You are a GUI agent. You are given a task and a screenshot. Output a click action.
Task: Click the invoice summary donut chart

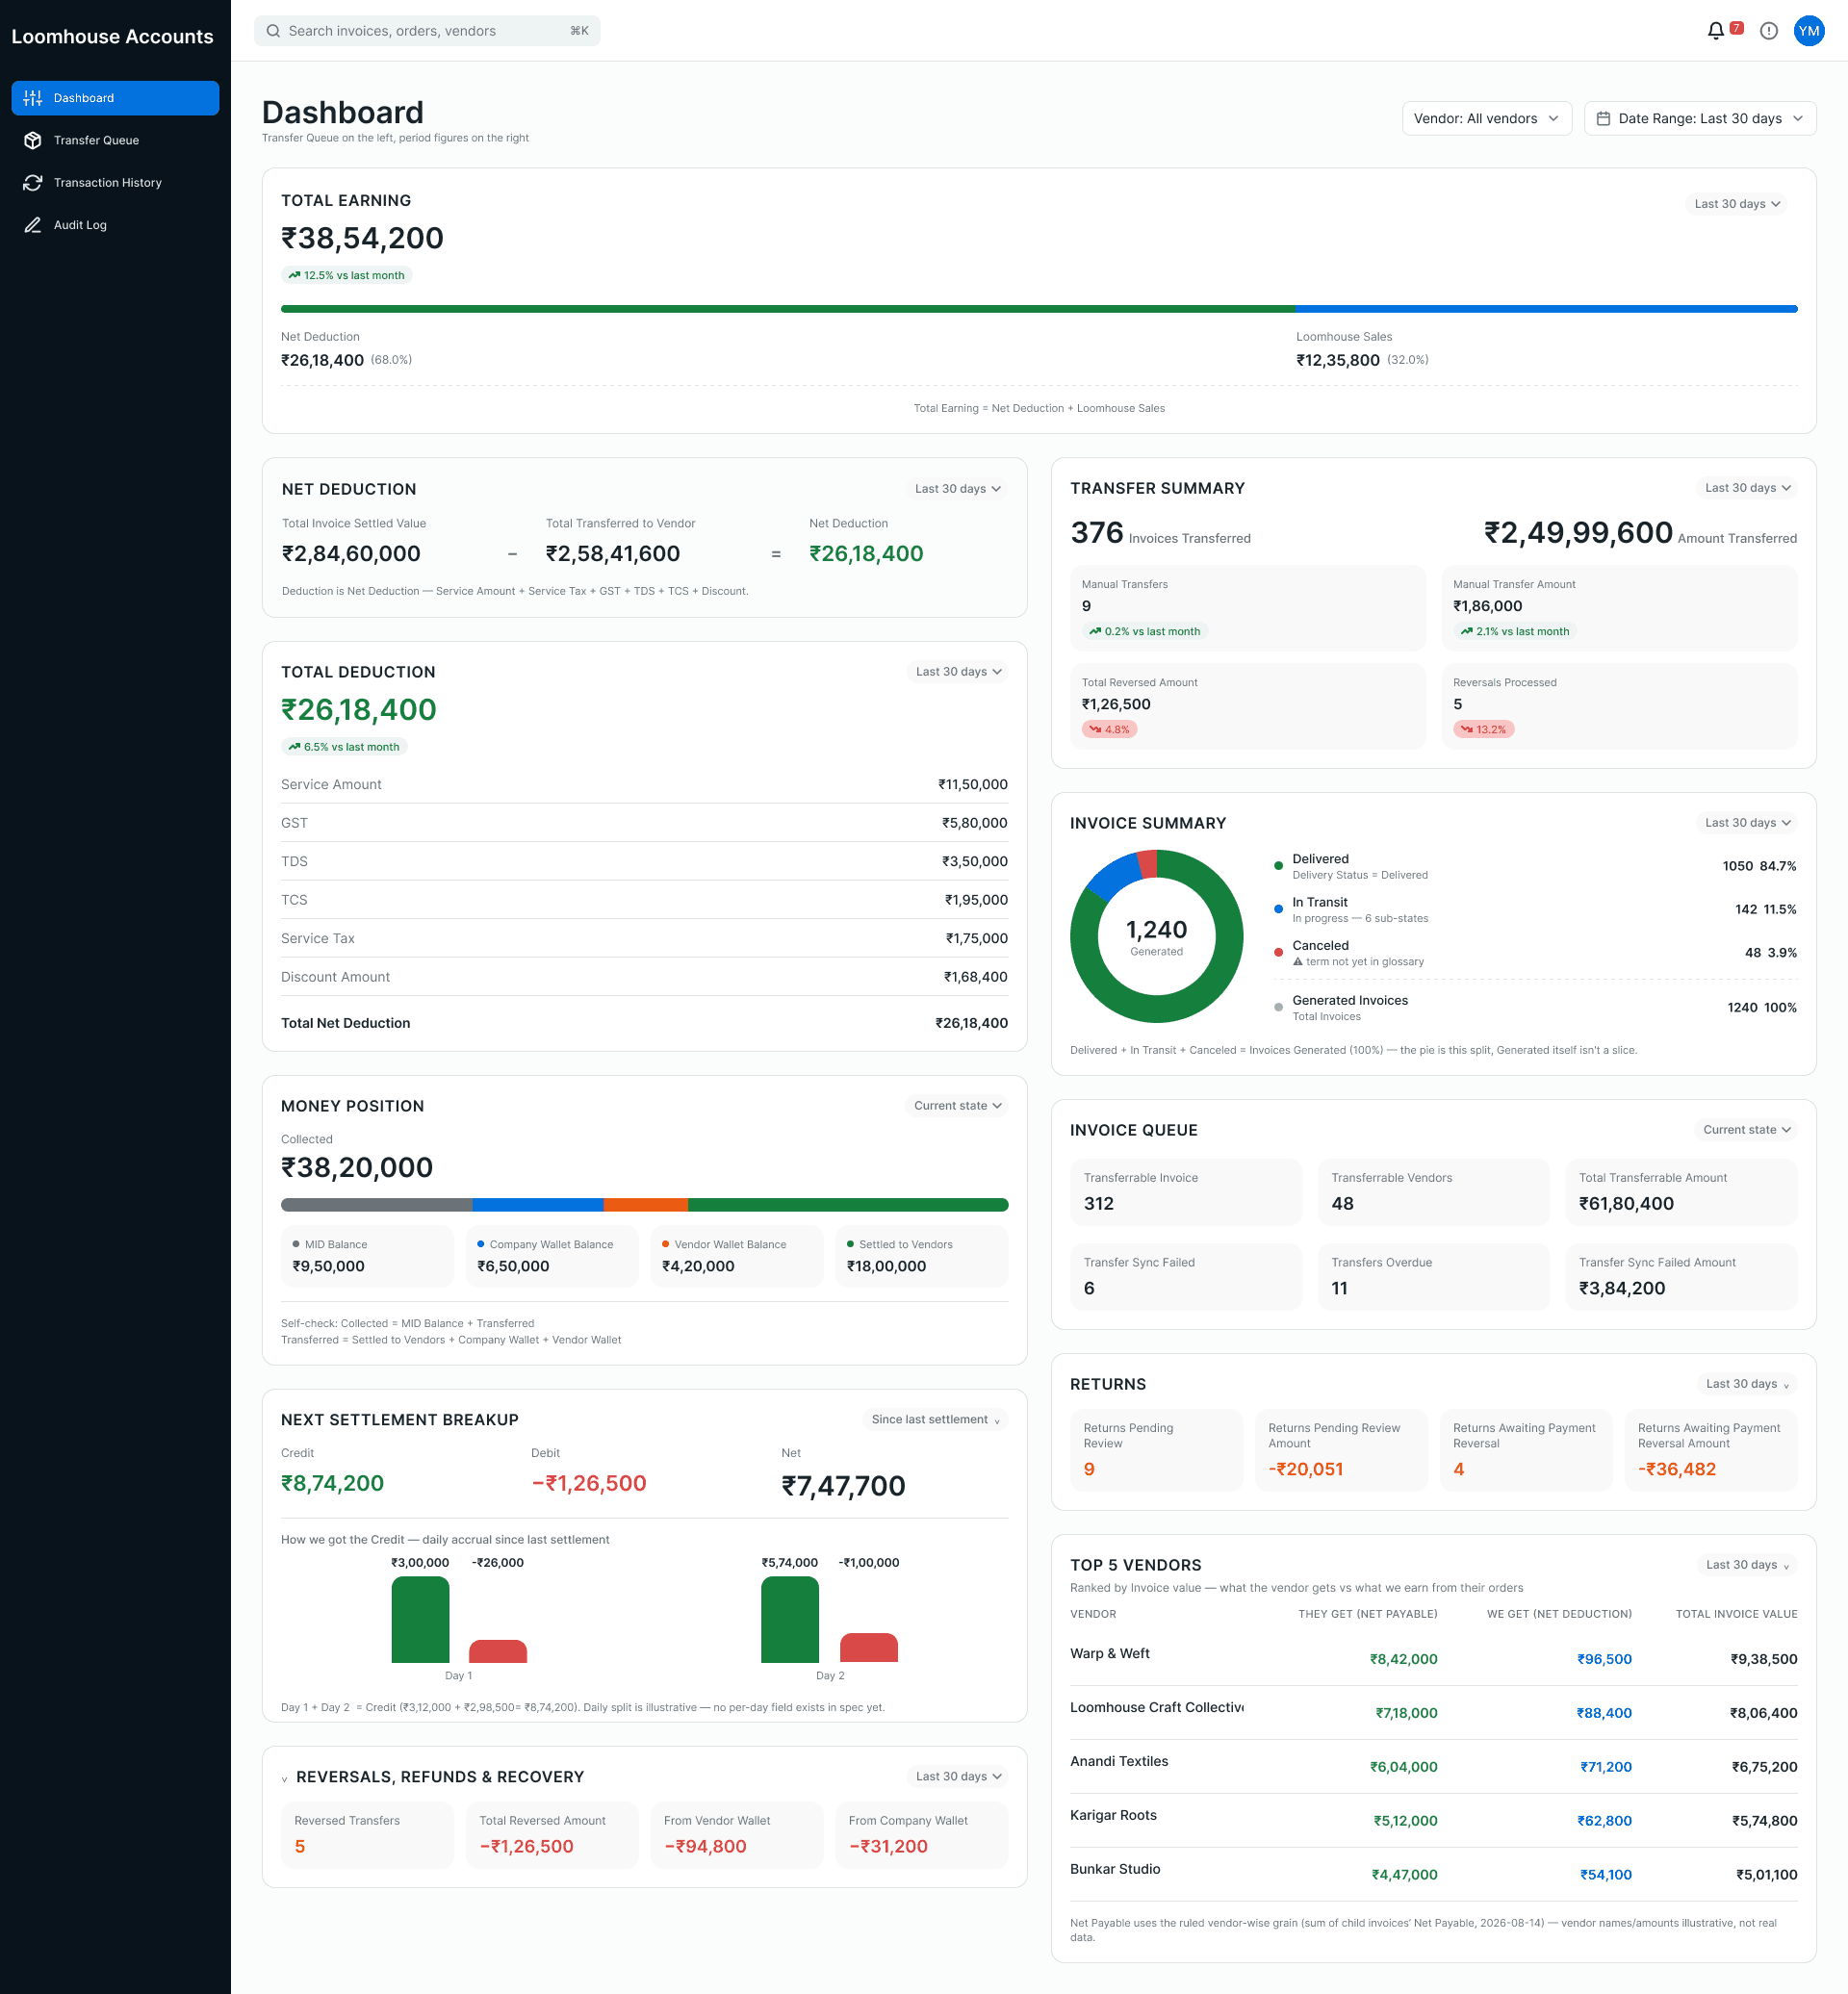(1156, 937)
